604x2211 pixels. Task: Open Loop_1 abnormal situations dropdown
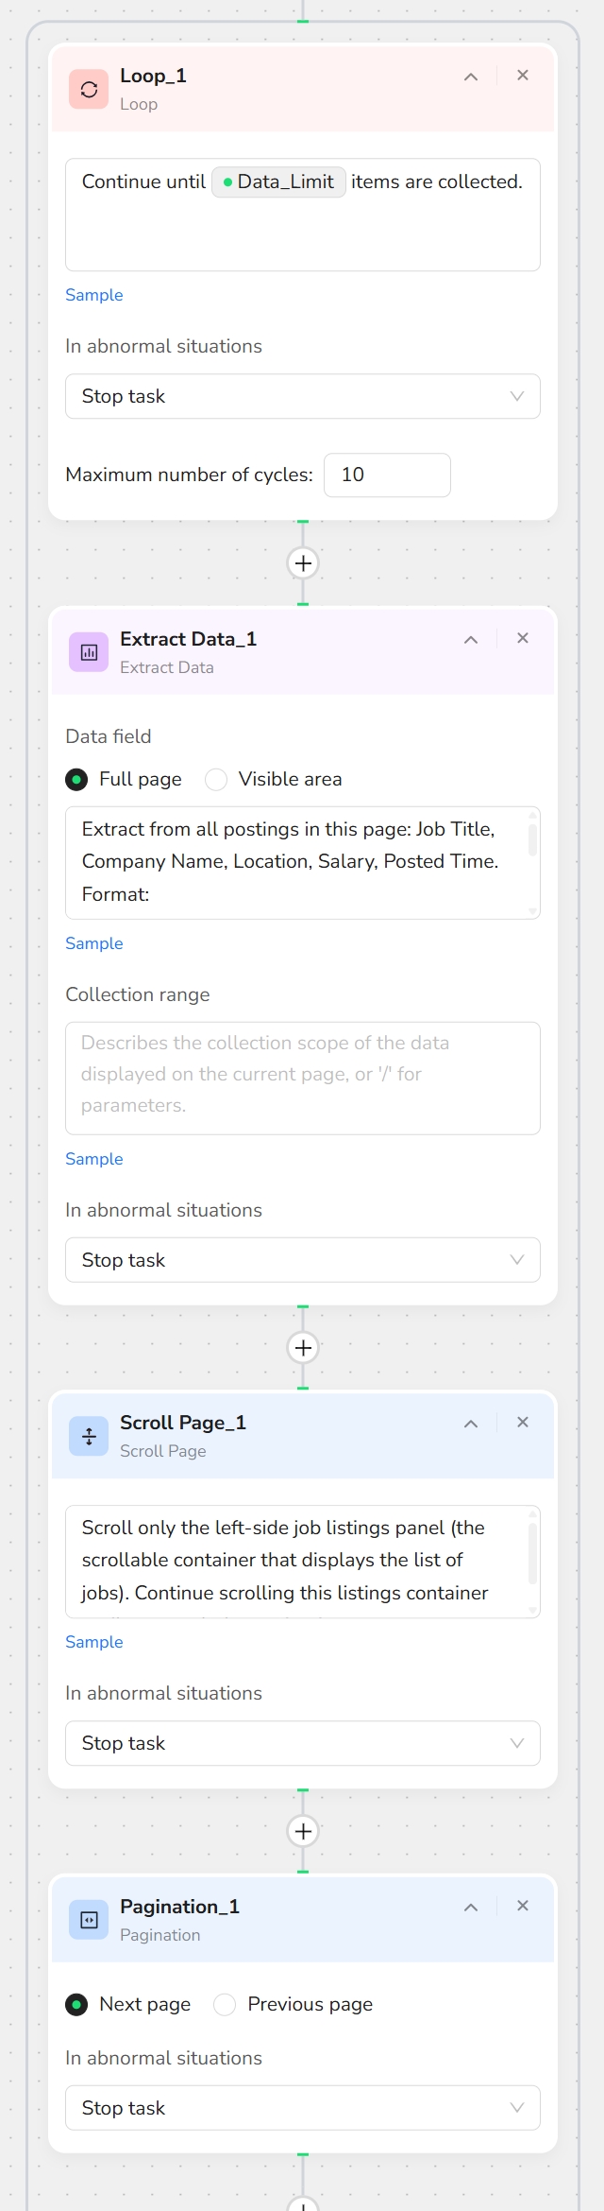[302, 396]
